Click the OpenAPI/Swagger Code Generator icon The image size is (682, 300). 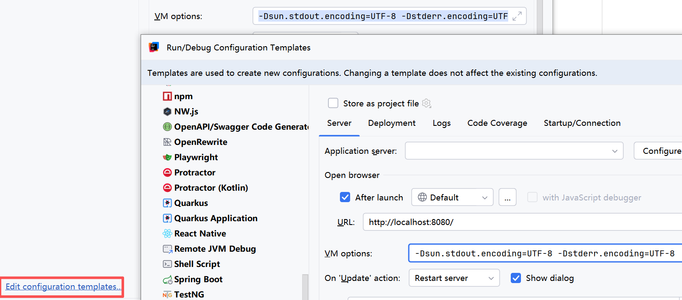pyautogui.click(x=167, y=127)
